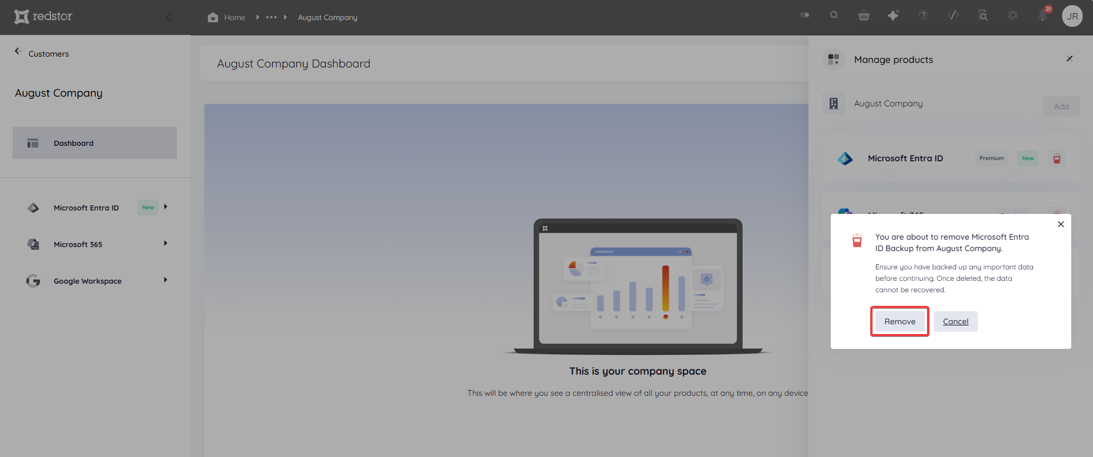
Task: Click the Customers back link
Action: point(49,54)
